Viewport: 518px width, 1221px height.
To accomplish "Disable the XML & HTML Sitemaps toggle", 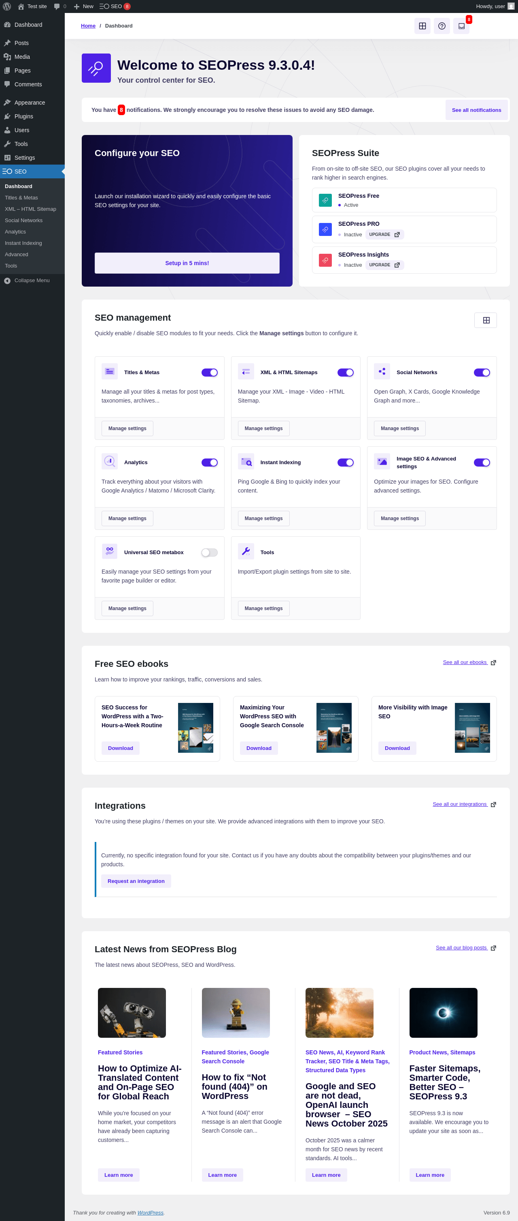I will 346,373.
